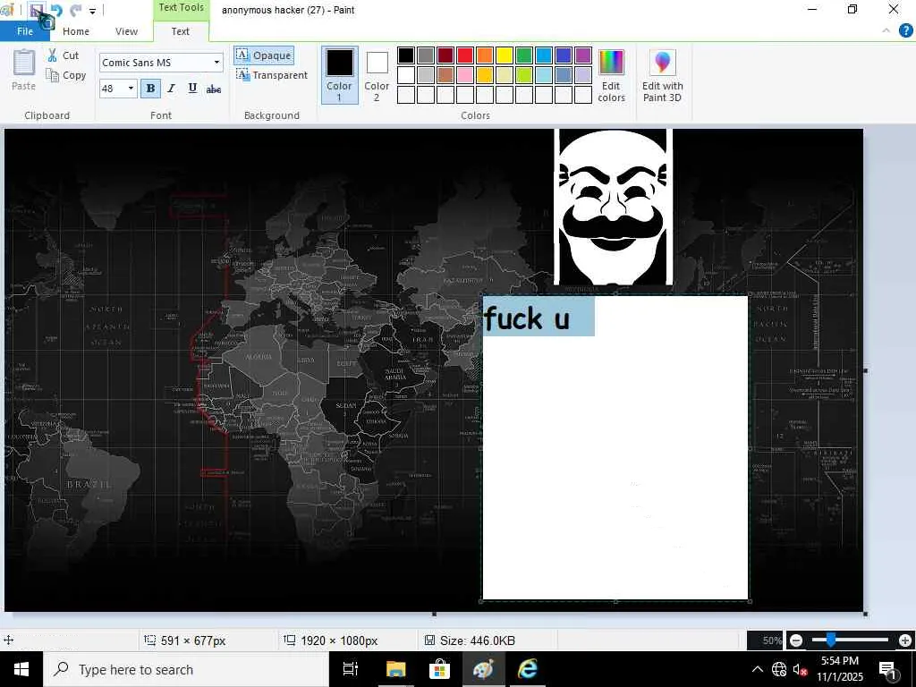
Task: Launch Internet Explorer from taskbar
Action: 528,669
